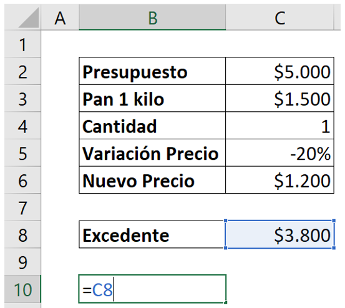The height and width of the screenshot is (308, 345).
Task: Click the $1.200 new price cell
Action: (279, 180)
